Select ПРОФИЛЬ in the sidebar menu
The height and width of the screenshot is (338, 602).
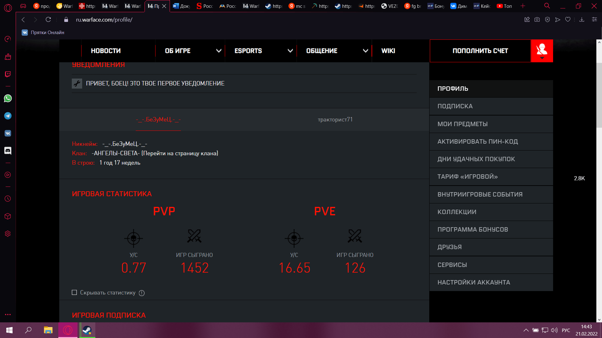[x=491, y=89]
